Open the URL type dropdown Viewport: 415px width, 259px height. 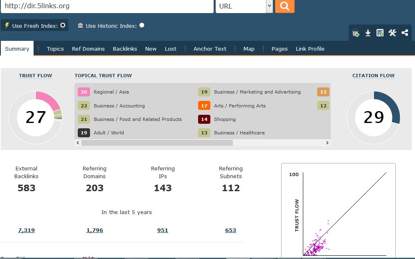tap(244, 6)
